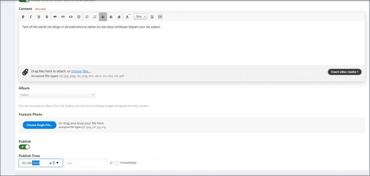Click the strikethrough icon
This screenshot has height=176, width=370.
(x=47, y=17)
